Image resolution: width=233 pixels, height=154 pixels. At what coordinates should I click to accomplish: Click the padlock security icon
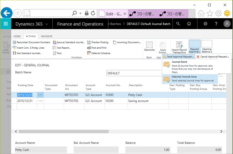tap(87, 13)
